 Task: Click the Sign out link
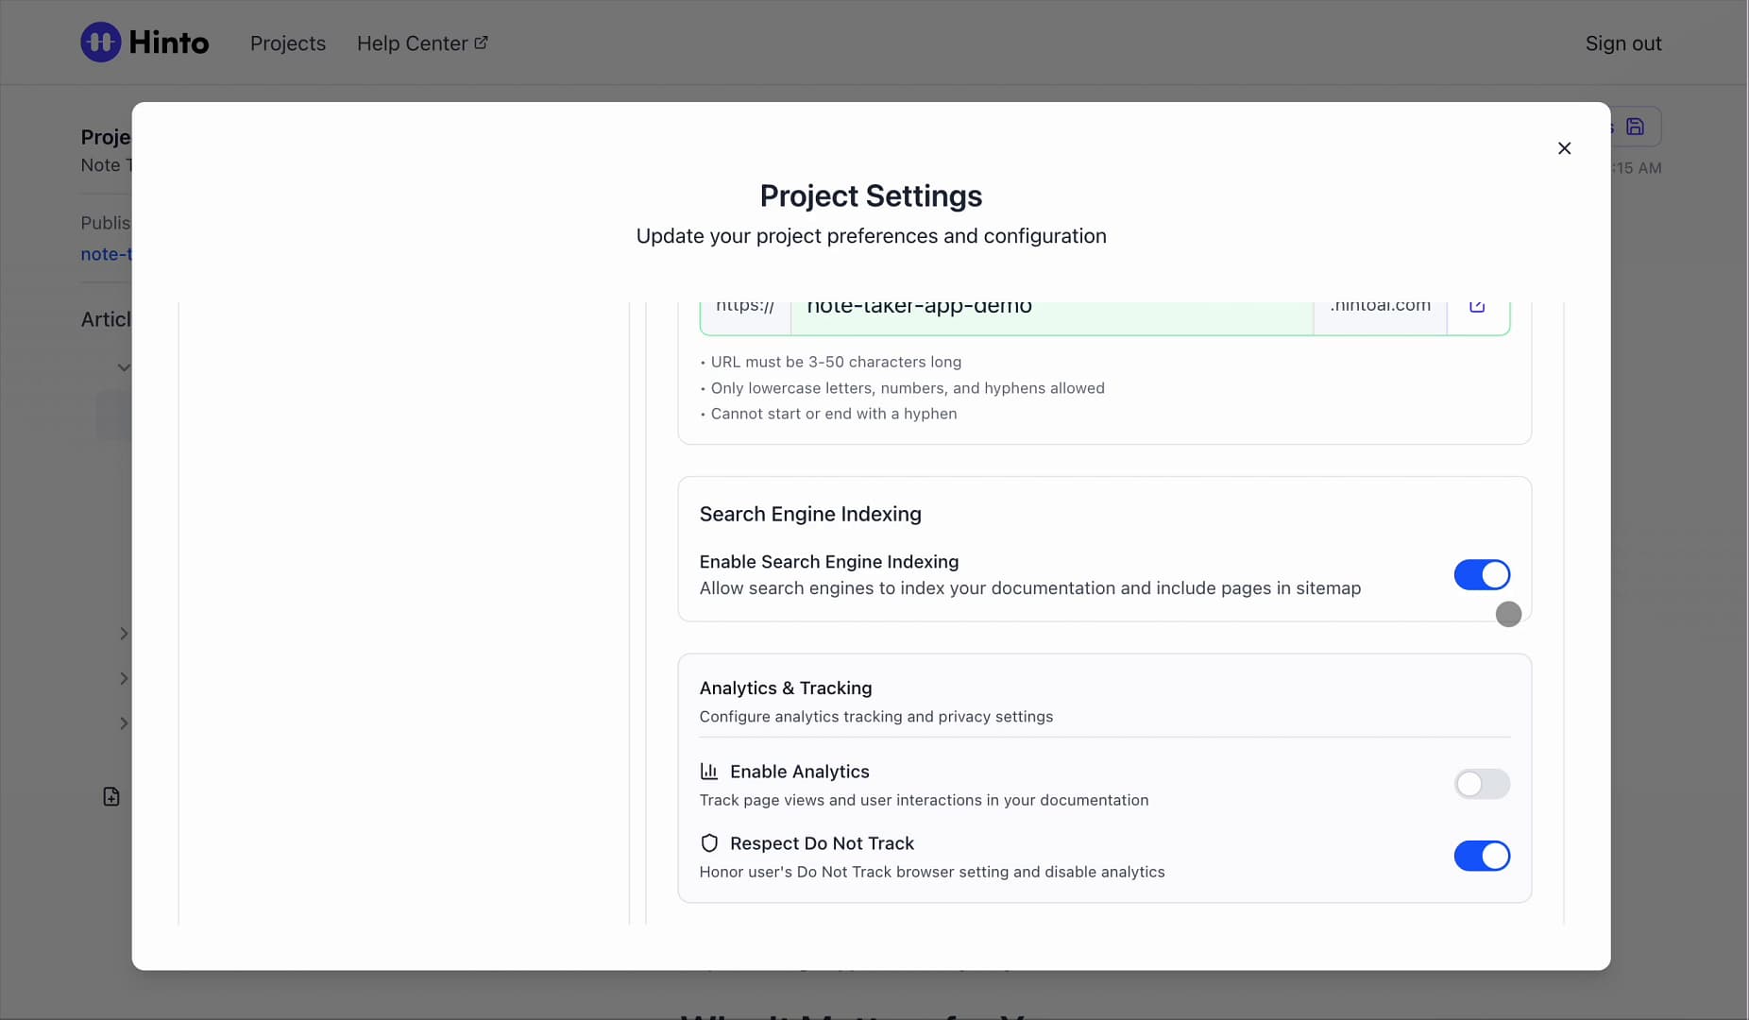pyautogui.click(x=1623, y=43)
